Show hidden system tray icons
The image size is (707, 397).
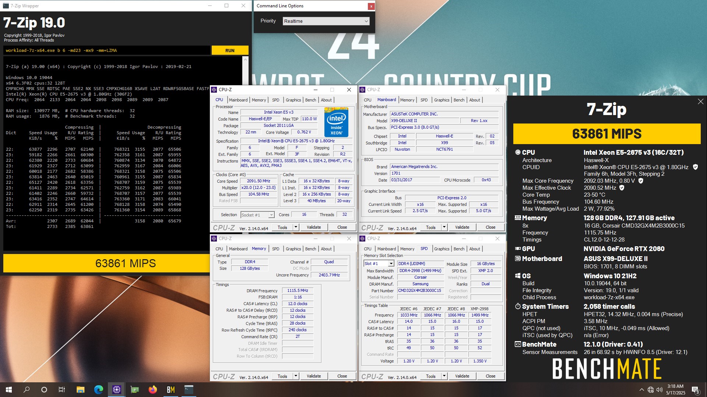click(x=642, y=390)
